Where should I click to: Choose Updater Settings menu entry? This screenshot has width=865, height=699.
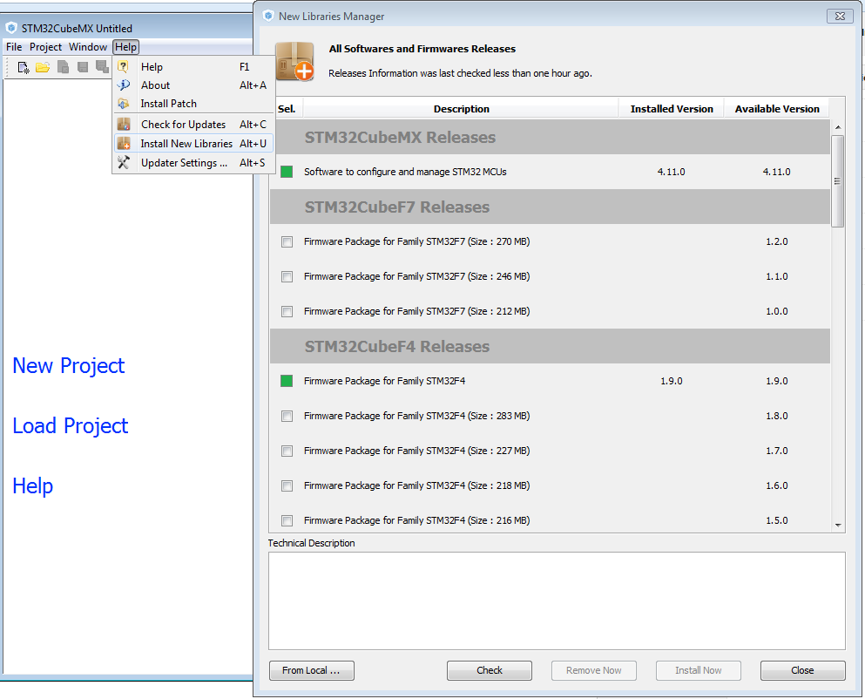tap(193, 162)
